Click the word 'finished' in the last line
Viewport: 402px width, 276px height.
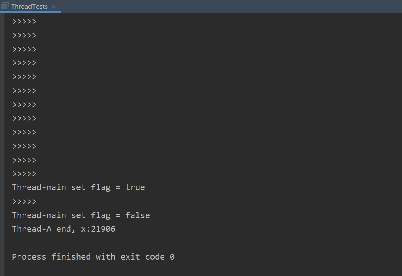pyautogui.click(x=71, y=257)
